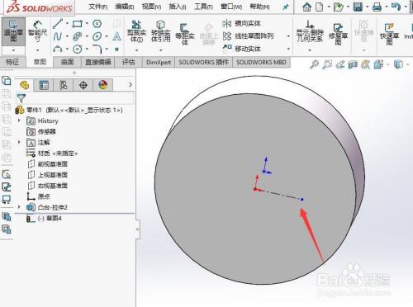
Task: Open the PropertyManager tab icon
Action: [x=44, y=85]
